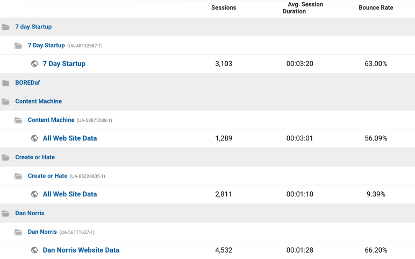This screenshot has height=259, width=415.
Task: Open the 7 Day Startup view link
Action: point(64,64)
